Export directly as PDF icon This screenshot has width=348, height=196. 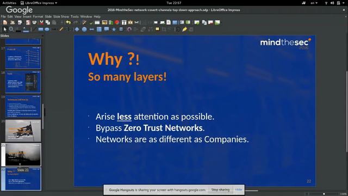pyautogui.click(x=28, y=22)
